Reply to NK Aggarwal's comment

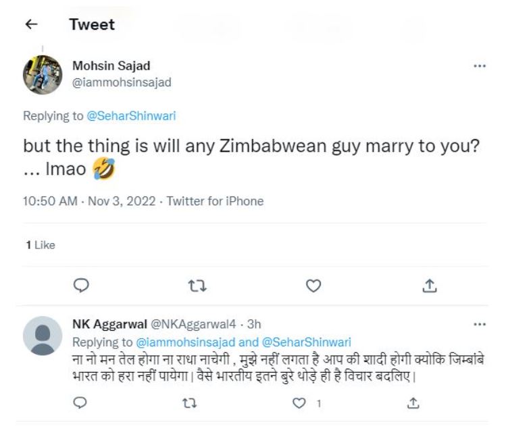point(80,403)
